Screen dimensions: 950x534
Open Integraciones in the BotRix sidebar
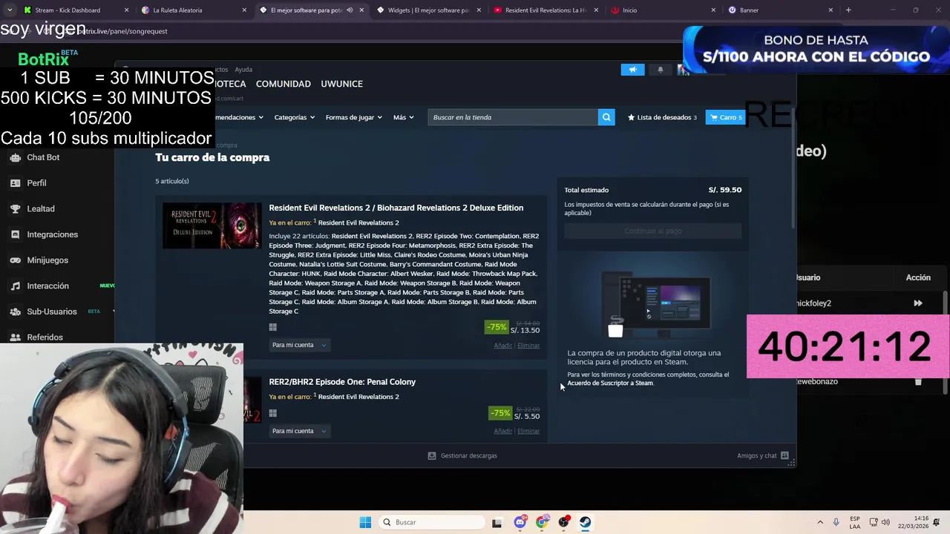pyautogui.click(x=52, y=234)
